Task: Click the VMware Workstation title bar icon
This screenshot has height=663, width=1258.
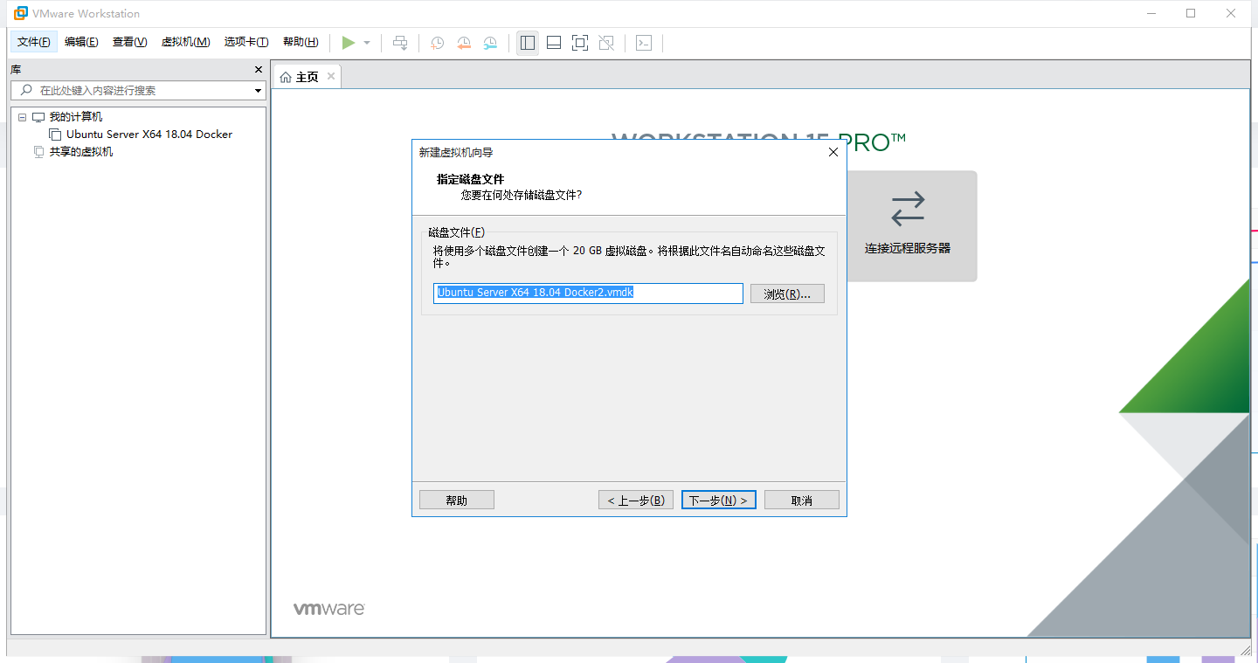Action: [x=20, y=13]
